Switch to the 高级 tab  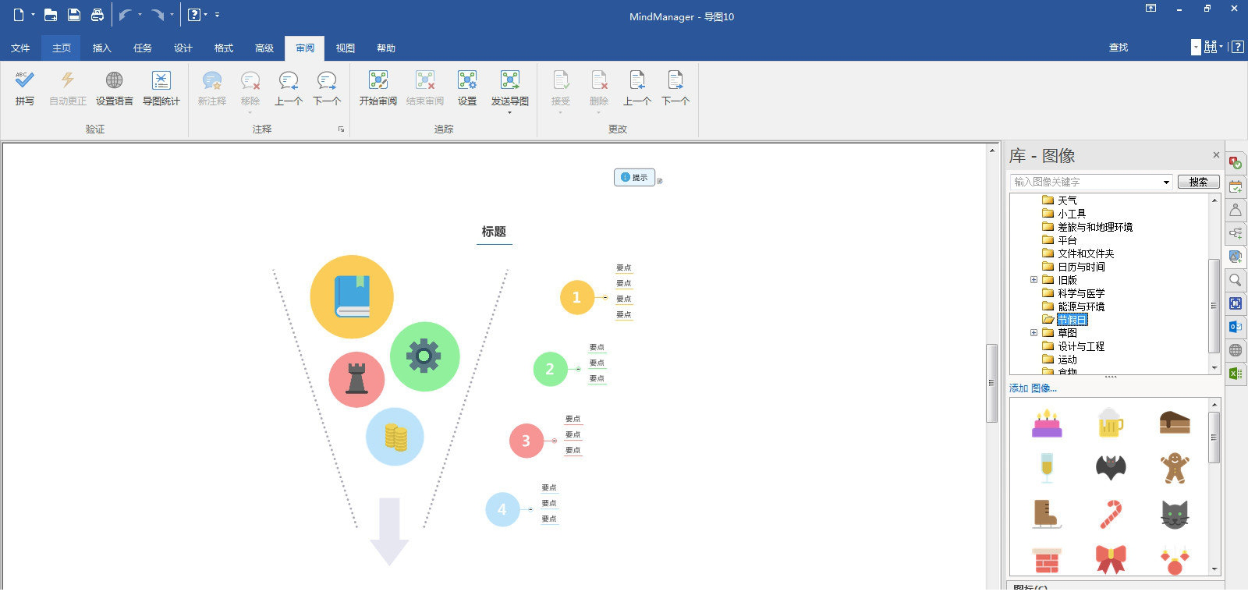coord(264,48)
